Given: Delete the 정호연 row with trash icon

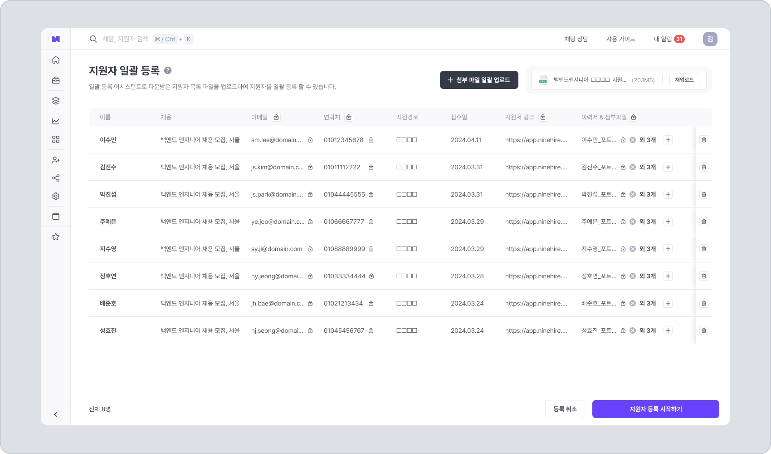Looking at the screenshot, I should (x=704, y=276).
